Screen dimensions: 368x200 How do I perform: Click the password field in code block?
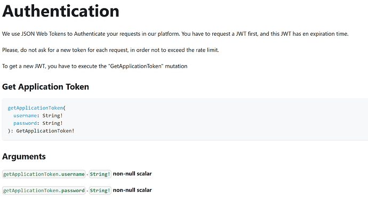(x=25, y=123)
